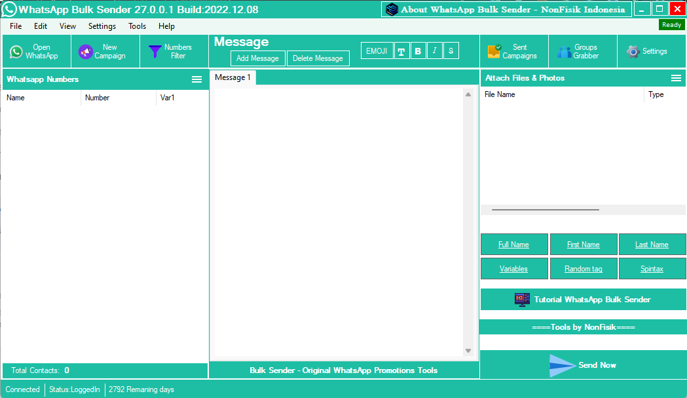Select the Message 1 tab
This screenshot has height=398, width=687.
(232, 77)
